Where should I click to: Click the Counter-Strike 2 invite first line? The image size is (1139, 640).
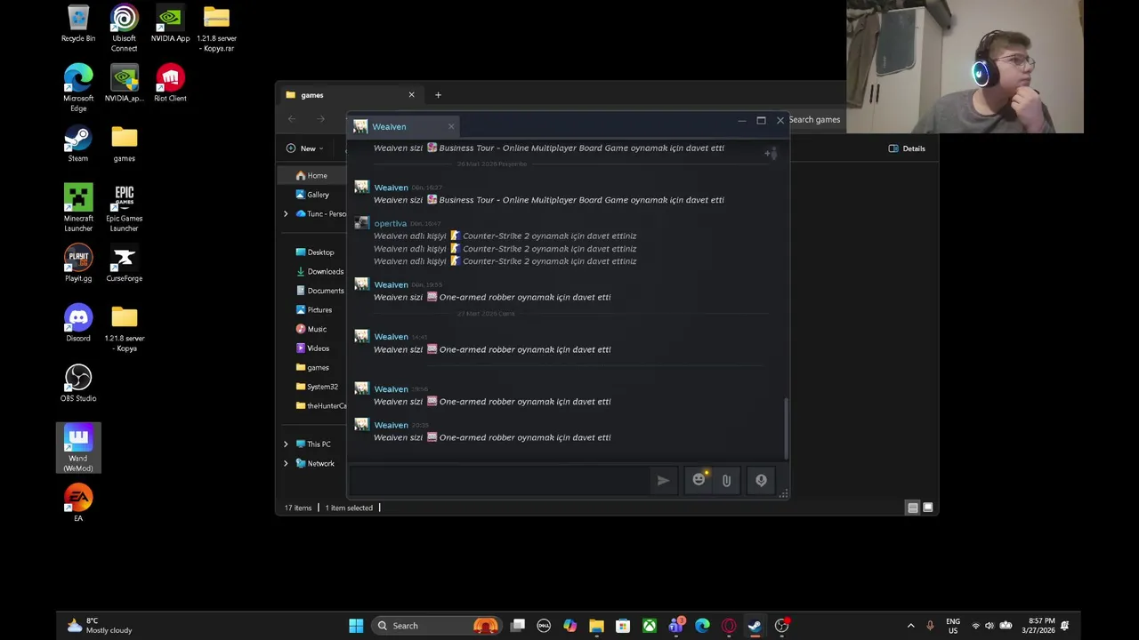point(505,236)
